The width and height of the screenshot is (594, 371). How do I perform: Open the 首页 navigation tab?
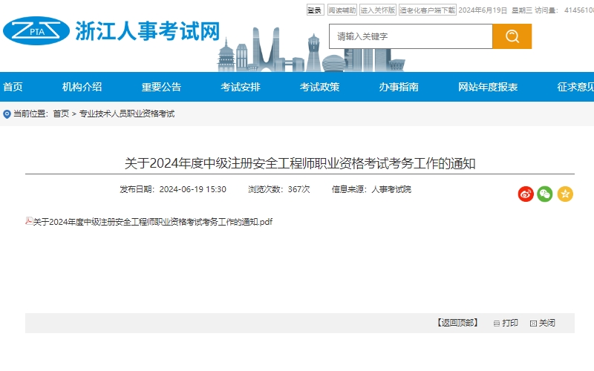coord(13,87)
